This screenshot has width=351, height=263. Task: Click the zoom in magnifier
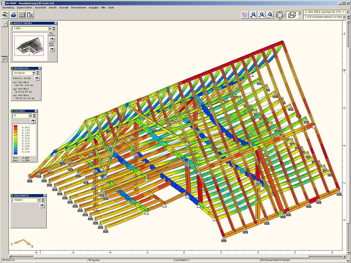click(253, 15)
